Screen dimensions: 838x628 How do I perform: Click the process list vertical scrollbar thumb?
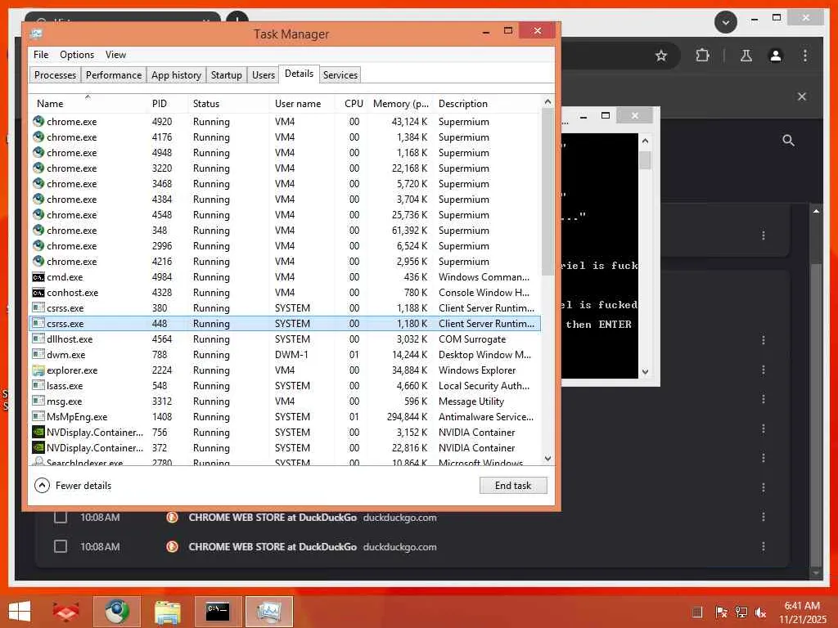[x=547, y=192]
